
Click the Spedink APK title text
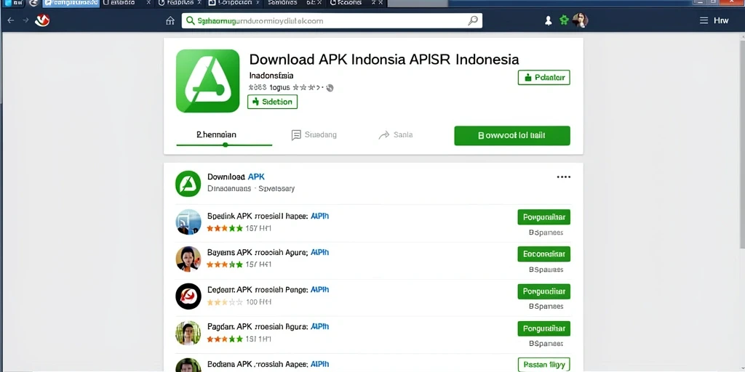(x=268, y=216)
